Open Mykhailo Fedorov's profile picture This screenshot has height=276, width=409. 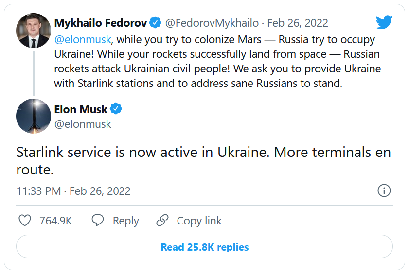(x=34, y=31)
